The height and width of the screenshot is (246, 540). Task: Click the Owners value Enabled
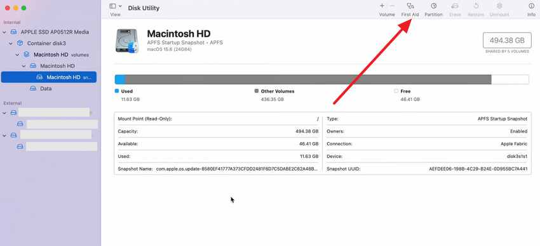[x=518, y=131]
